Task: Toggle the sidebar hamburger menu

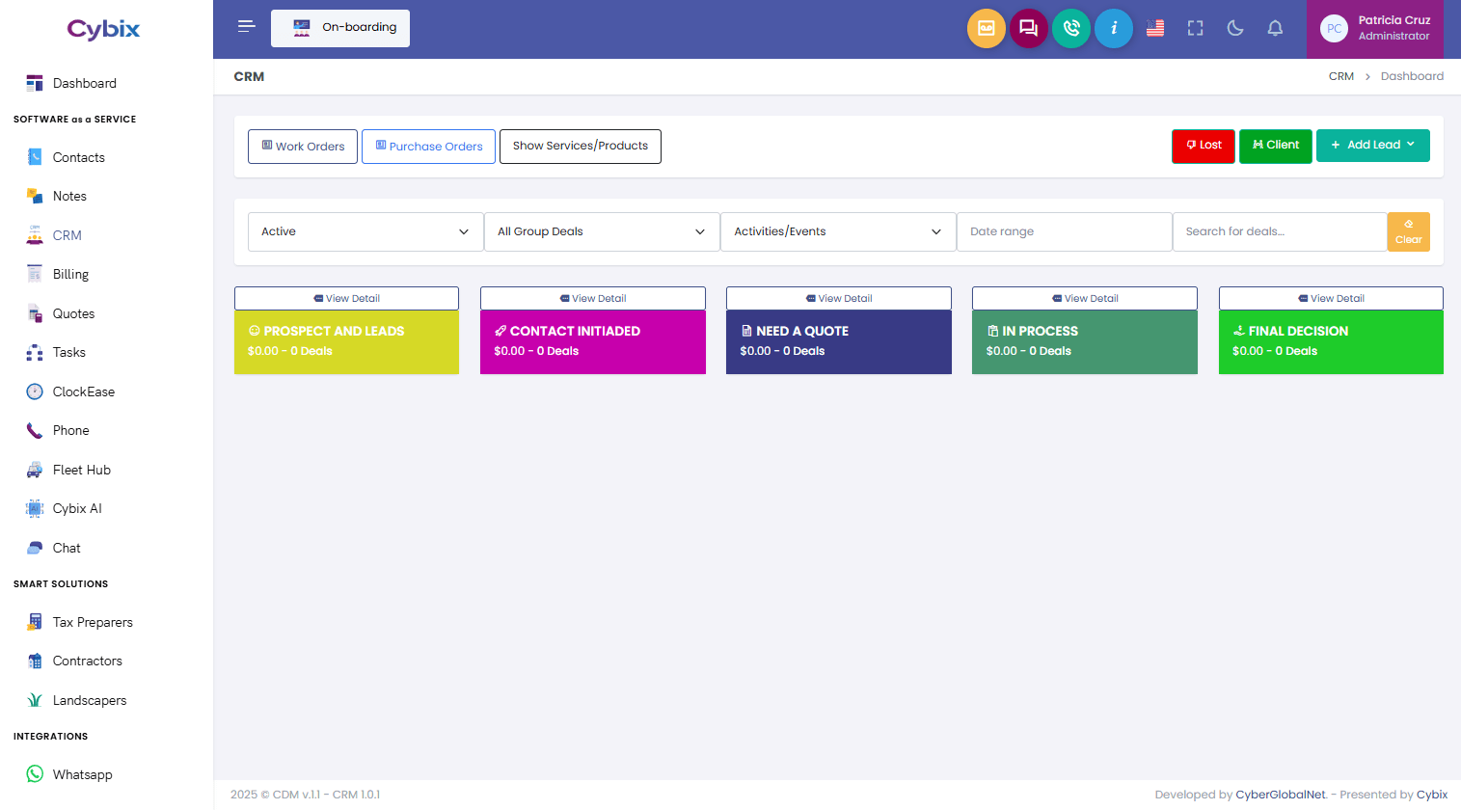Action: (x=247, y=27)
